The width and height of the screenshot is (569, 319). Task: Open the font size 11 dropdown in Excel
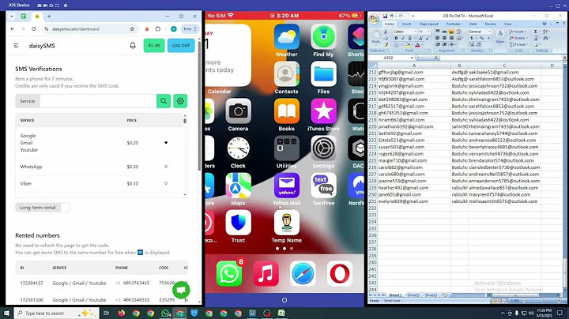[x=428, y=32]
